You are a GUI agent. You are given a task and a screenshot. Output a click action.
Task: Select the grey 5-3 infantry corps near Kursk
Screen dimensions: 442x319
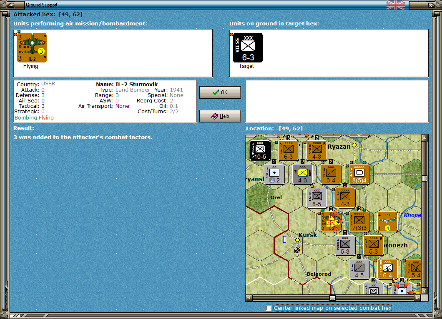[345, 245]
